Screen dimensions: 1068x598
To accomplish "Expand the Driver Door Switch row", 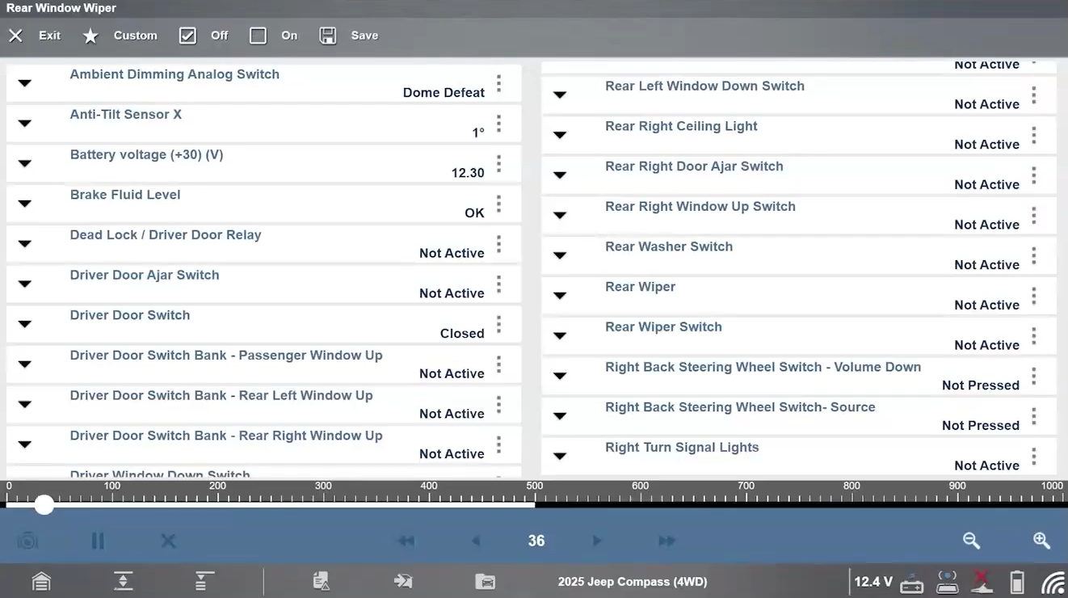I will pos(24,324).
